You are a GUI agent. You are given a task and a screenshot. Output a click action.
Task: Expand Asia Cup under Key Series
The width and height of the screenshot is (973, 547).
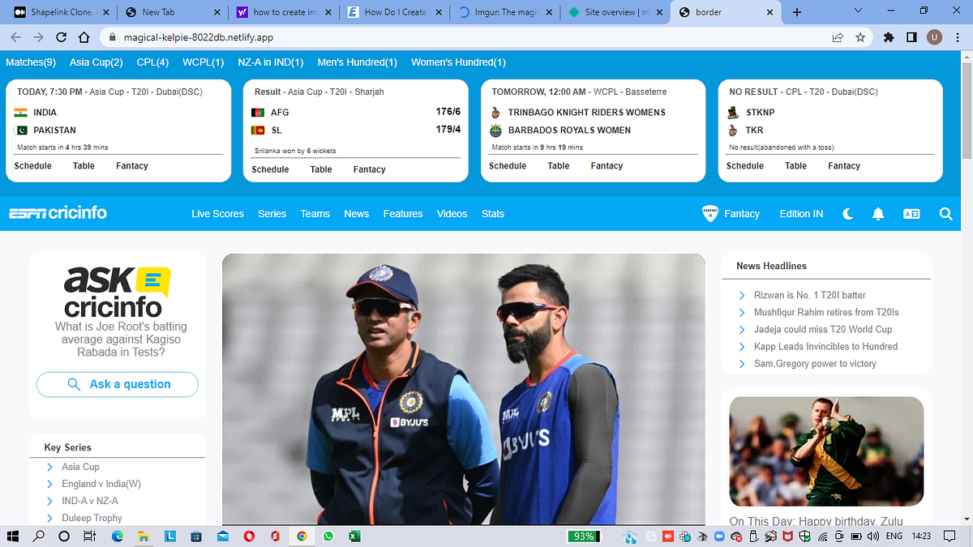click(81, 467)
